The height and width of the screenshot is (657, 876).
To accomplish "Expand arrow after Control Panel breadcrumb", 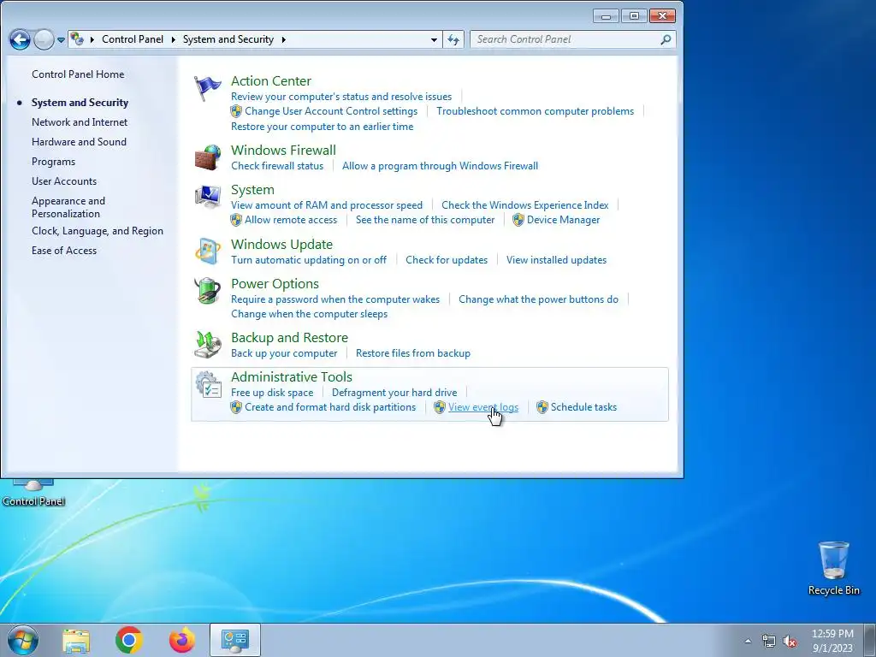I will (173, 39).
